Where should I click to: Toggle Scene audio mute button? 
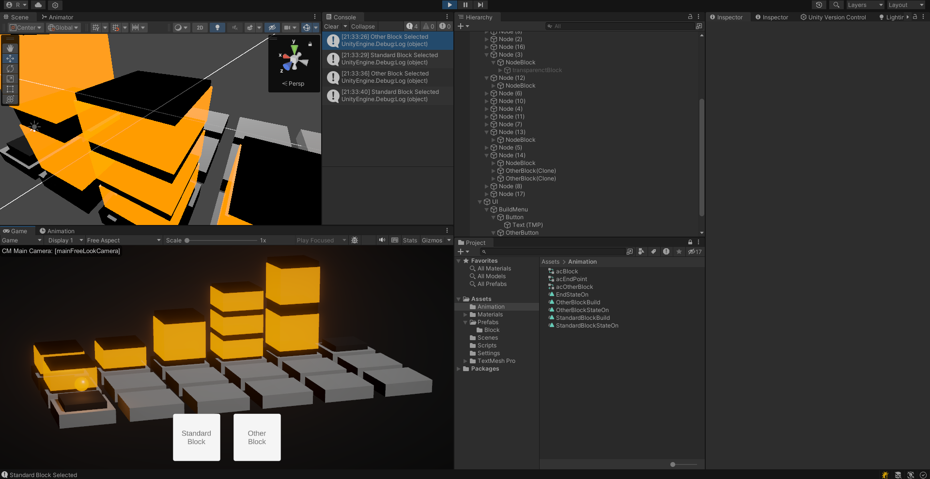point(235,28)
